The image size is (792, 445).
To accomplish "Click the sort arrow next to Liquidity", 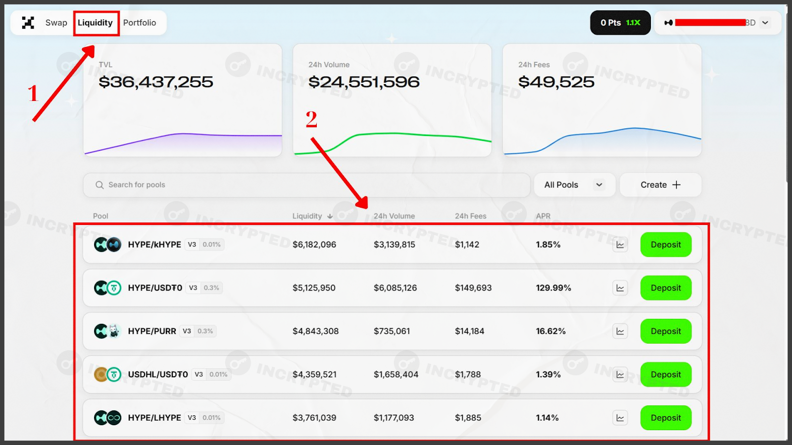I will (x=330, y=216).
